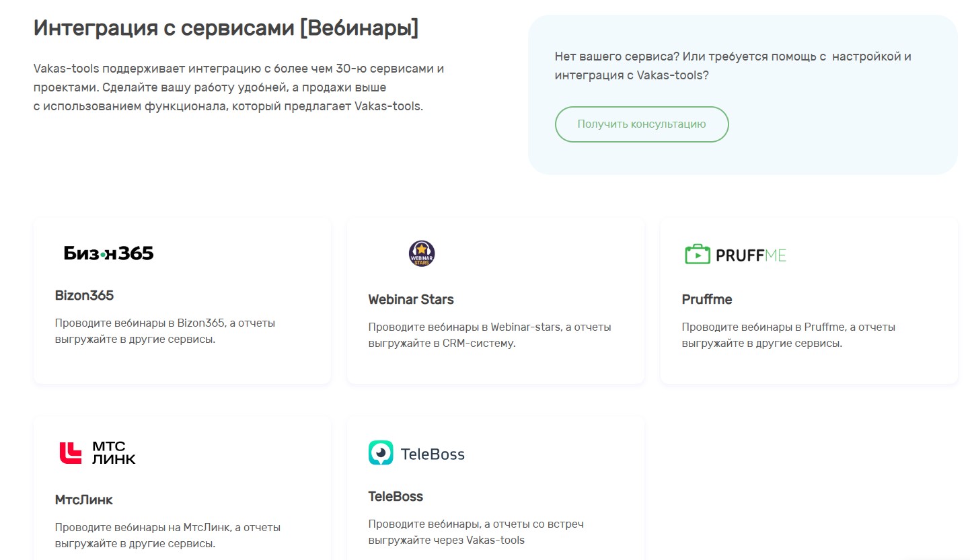This screenshot has width=970, height=560.
Task: Click the Нет вашего сервиса question text
Action: (x=733, y=66)
